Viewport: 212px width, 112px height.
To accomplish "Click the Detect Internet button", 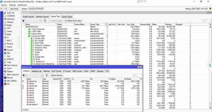I will [56, 75].
